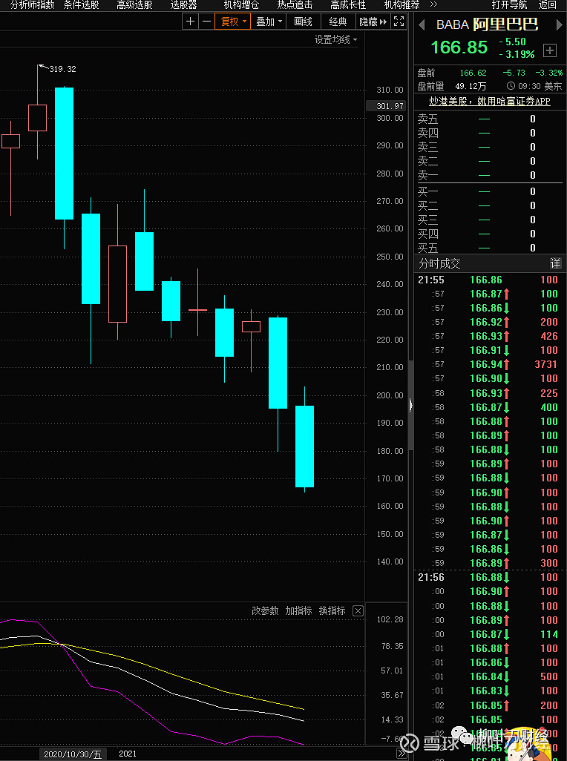Go to next stock arrow

coord(560,24)
